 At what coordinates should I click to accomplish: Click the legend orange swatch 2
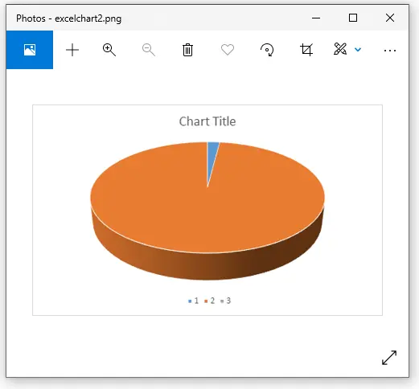coord(206,301)
